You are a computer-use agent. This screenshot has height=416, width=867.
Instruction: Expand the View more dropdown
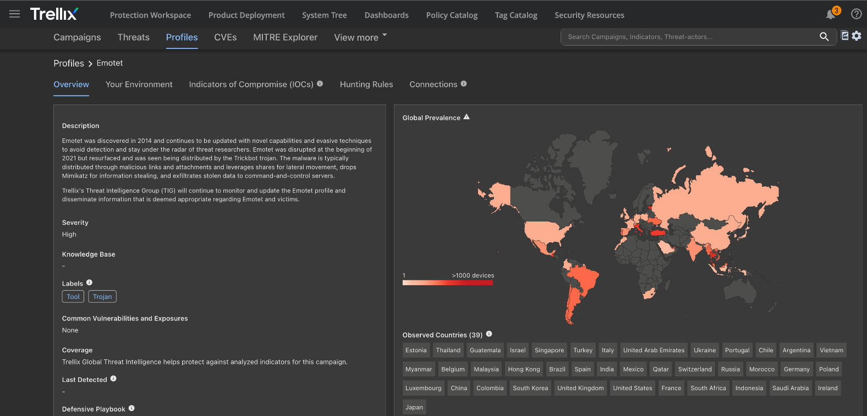click(x=360, y=37)
